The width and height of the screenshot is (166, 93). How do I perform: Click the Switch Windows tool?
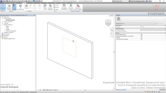coord(45,7)
